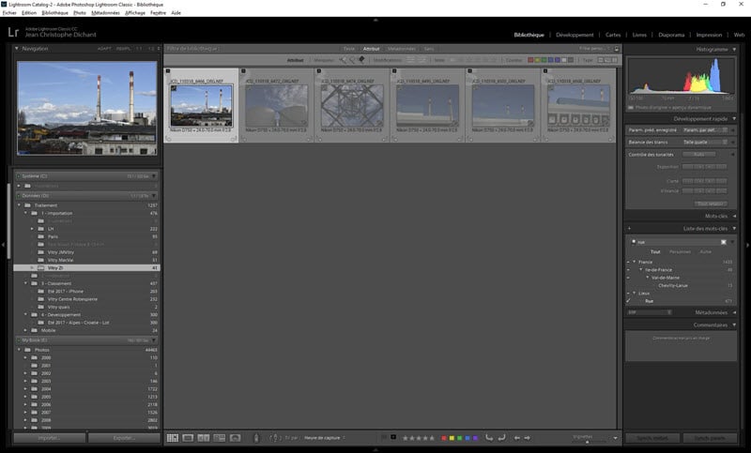The width and height of the screenshot is (751, 453).
Task: Open the Balance des blancs dropdown
Action: 705,142
